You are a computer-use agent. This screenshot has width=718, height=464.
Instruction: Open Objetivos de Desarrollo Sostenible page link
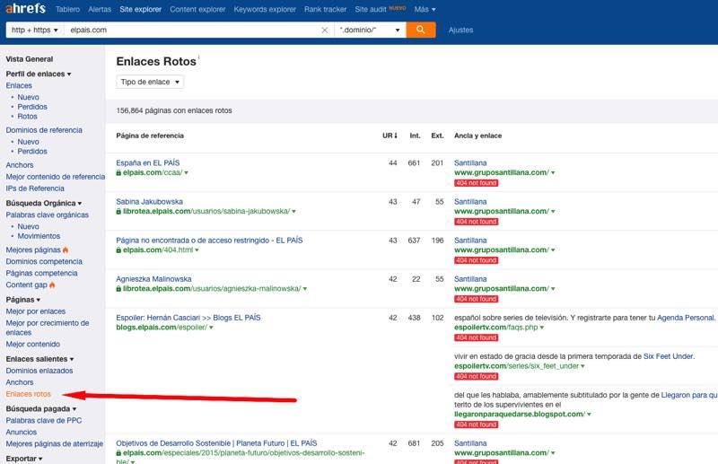216,443
